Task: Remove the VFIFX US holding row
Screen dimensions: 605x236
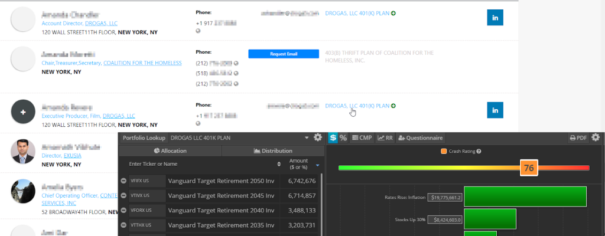Action: coord(123,181)
